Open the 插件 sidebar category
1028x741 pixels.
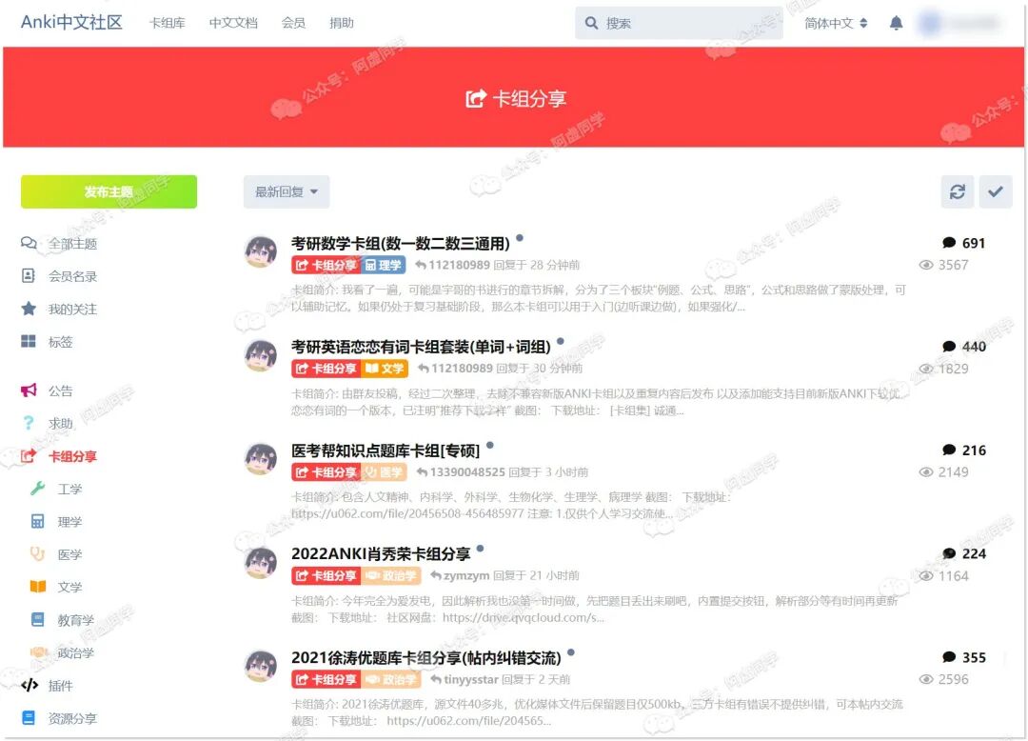(60, 686)
